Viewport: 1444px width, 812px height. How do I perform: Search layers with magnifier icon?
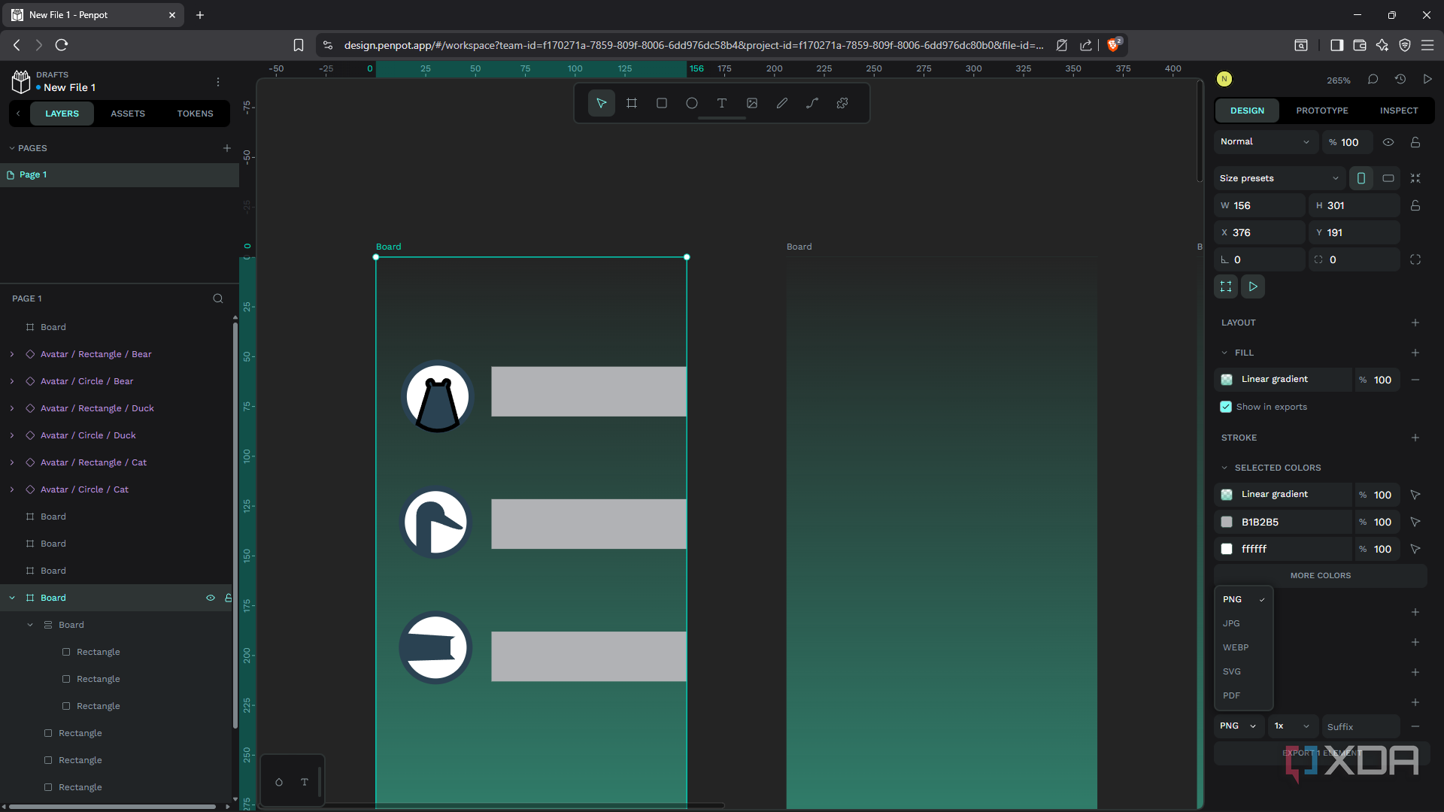[x=218, y=298]
